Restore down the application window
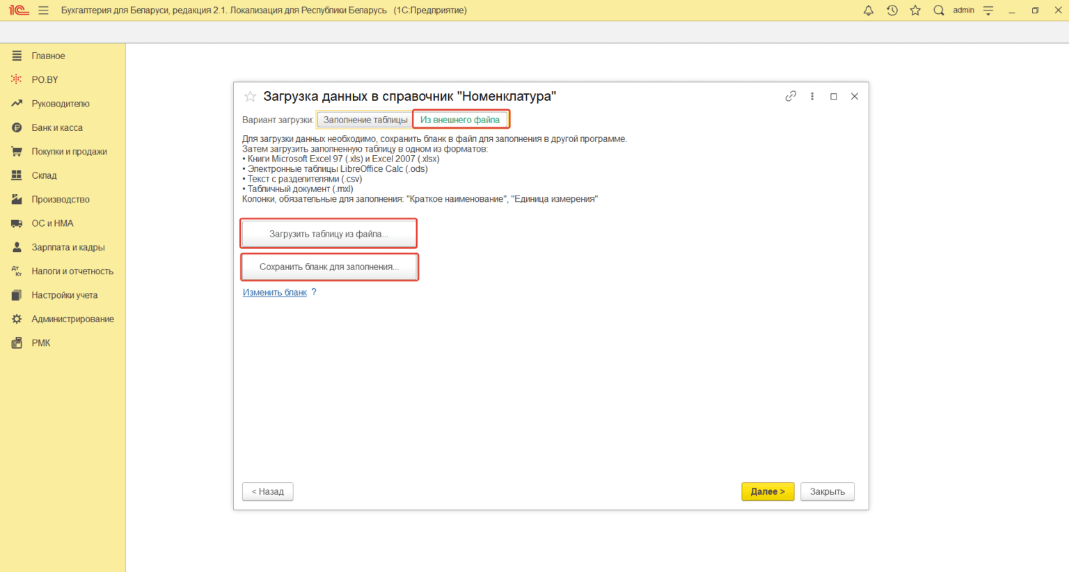This screenshot has width=1069, height=572. (x=1036, y=10)
